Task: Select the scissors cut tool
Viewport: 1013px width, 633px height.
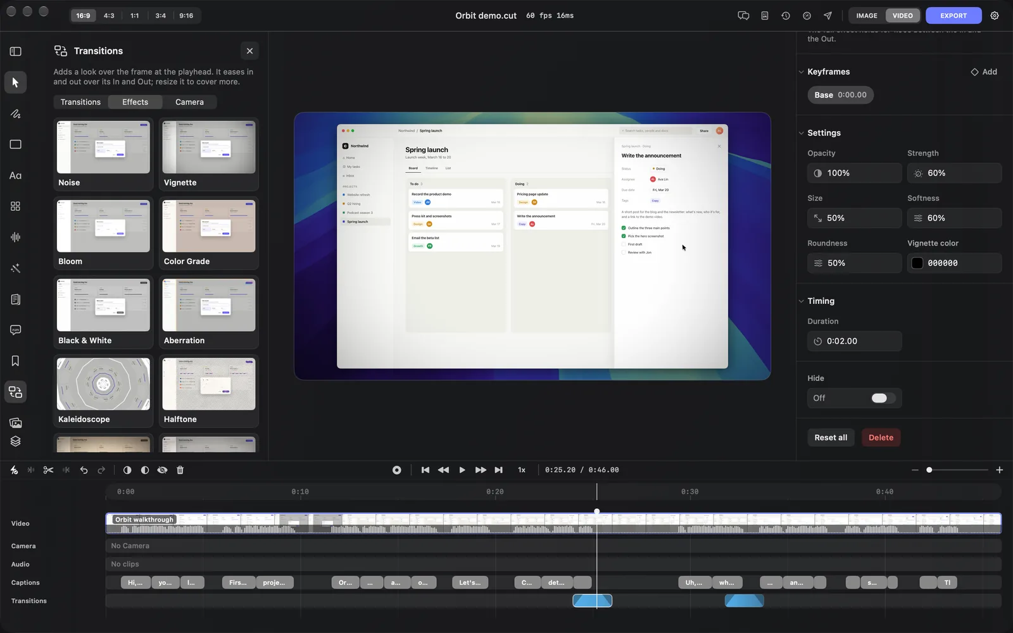Action: [x=48, y=470]
